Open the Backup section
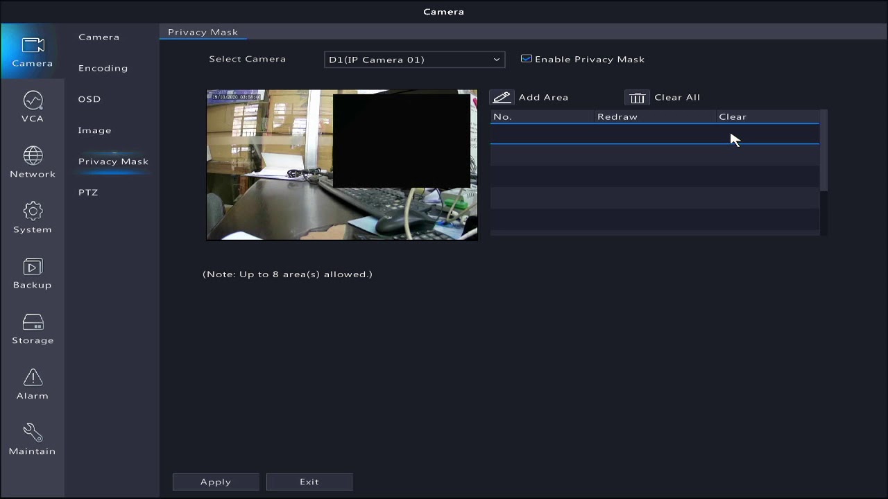This screenshot has height=499, width=888. coord(33,274)
